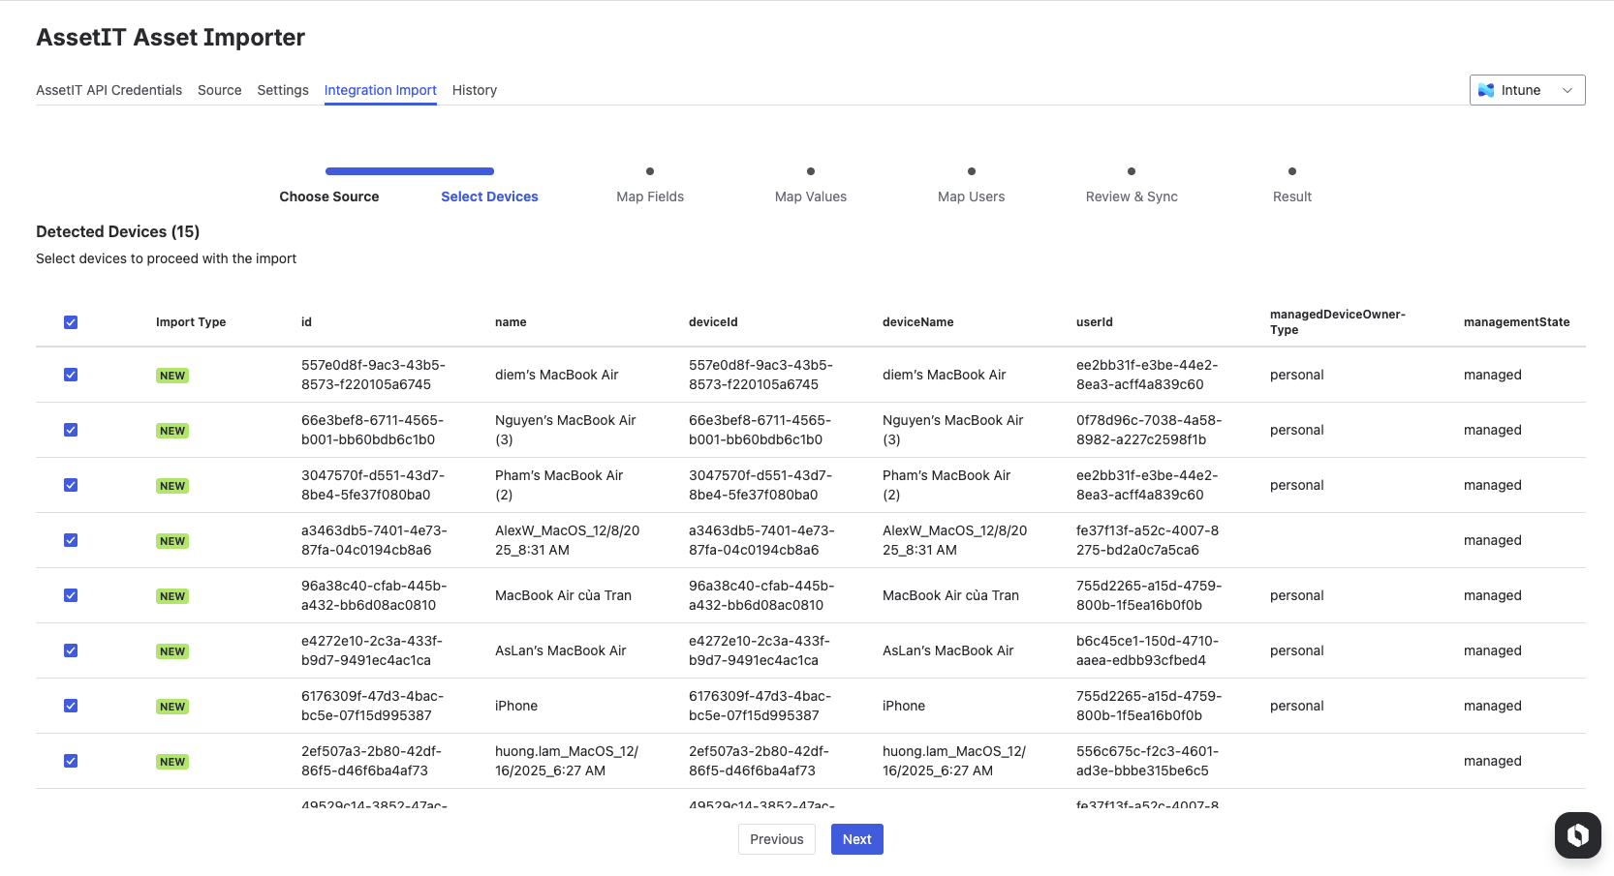Image resolution: width=1614 pixels, height=876 pixels.
Task: Go to the Settings tab
Action: tap(283, 90)
